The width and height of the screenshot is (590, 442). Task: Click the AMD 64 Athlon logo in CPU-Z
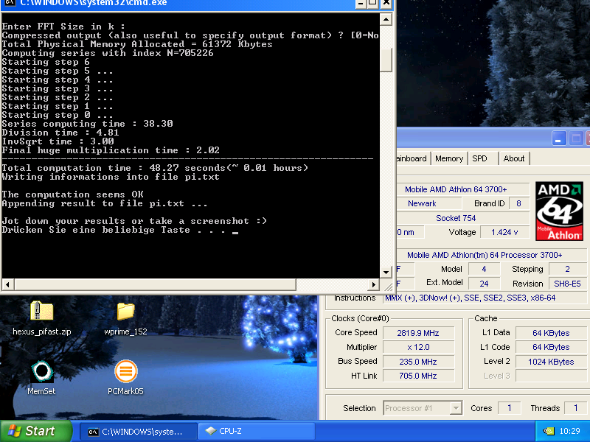(559, 211)
